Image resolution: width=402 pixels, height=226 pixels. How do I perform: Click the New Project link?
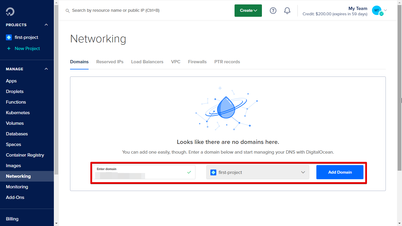point(27,49)
